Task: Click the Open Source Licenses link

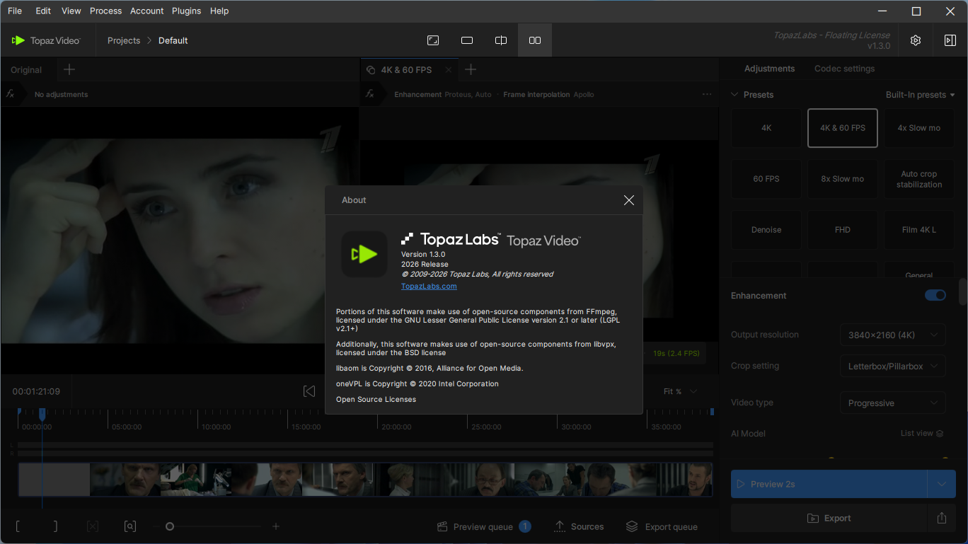Action: [x=376, y=399]
